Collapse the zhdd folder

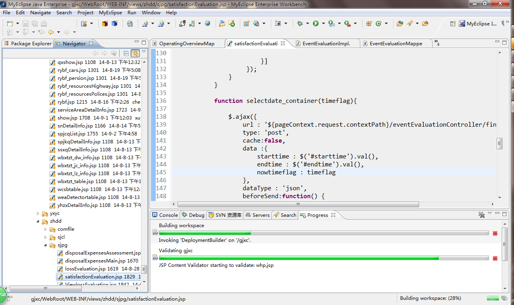(x=38, y=221)
